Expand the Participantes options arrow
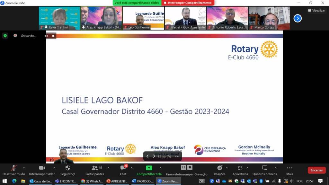The height and width of the screenshot is (185, 329). (x=108, y=168)
